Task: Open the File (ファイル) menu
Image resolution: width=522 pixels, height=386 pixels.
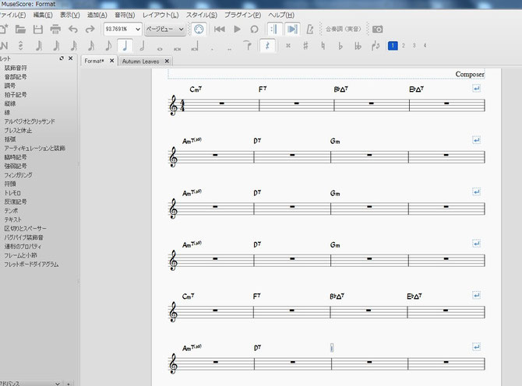Action: pos(12,15)
